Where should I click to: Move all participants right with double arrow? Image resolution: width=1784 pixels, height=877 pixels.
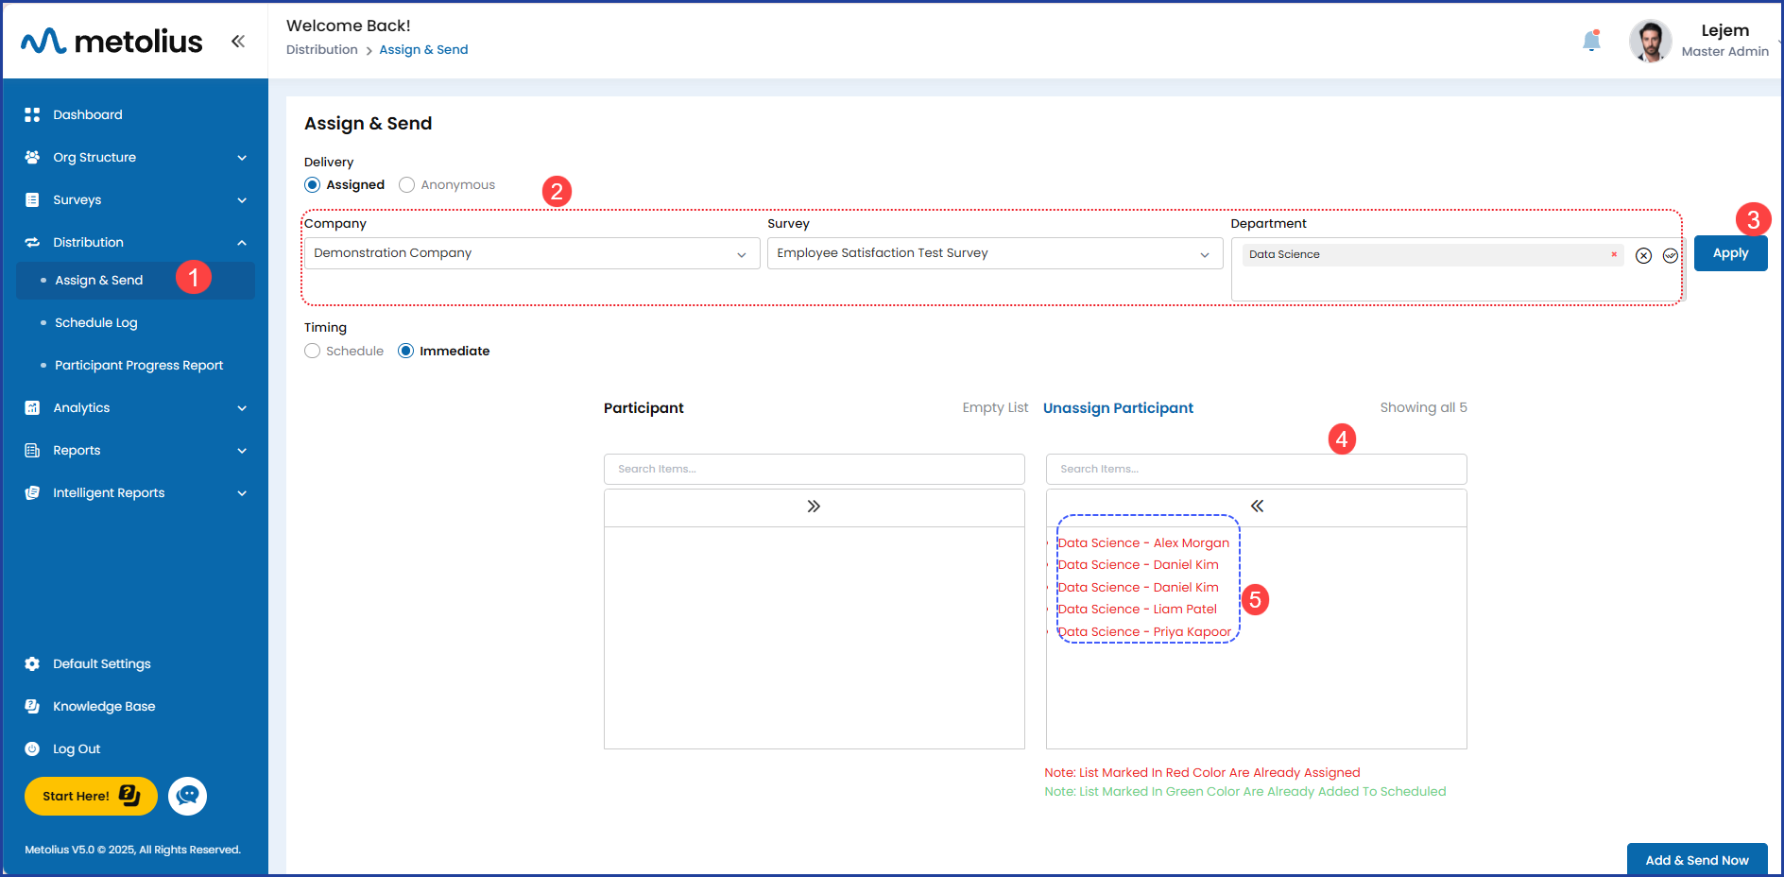[x=814, y=507]
